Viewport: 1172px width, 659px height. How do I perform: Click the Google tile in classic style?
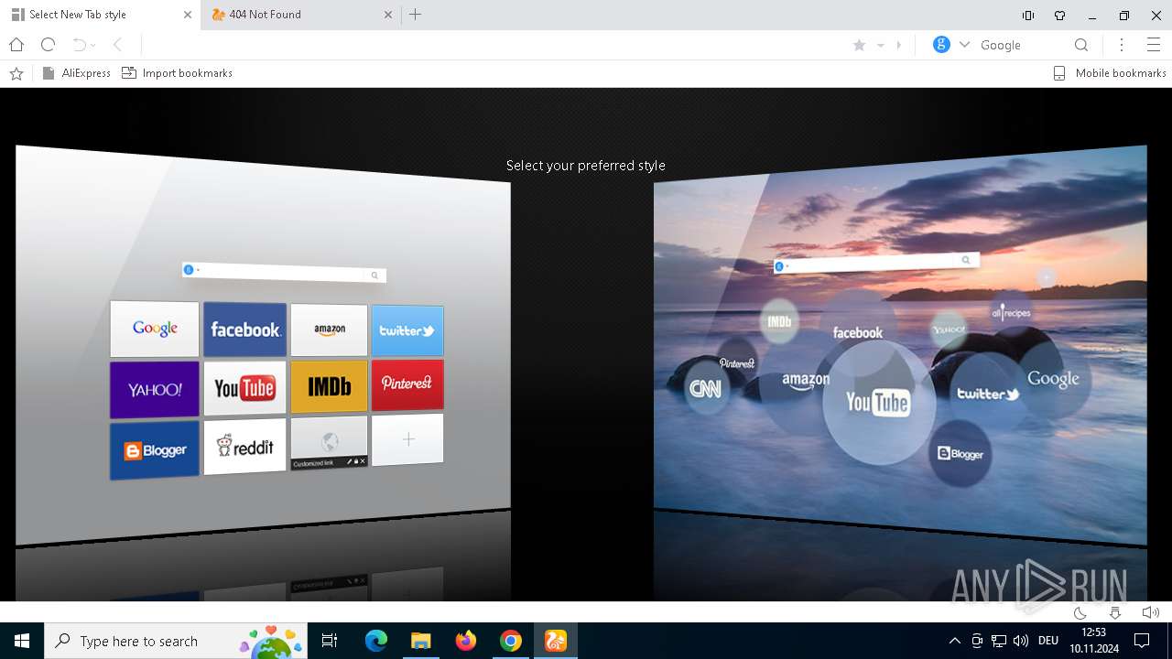pyautogui.click(x=155, y=329)
